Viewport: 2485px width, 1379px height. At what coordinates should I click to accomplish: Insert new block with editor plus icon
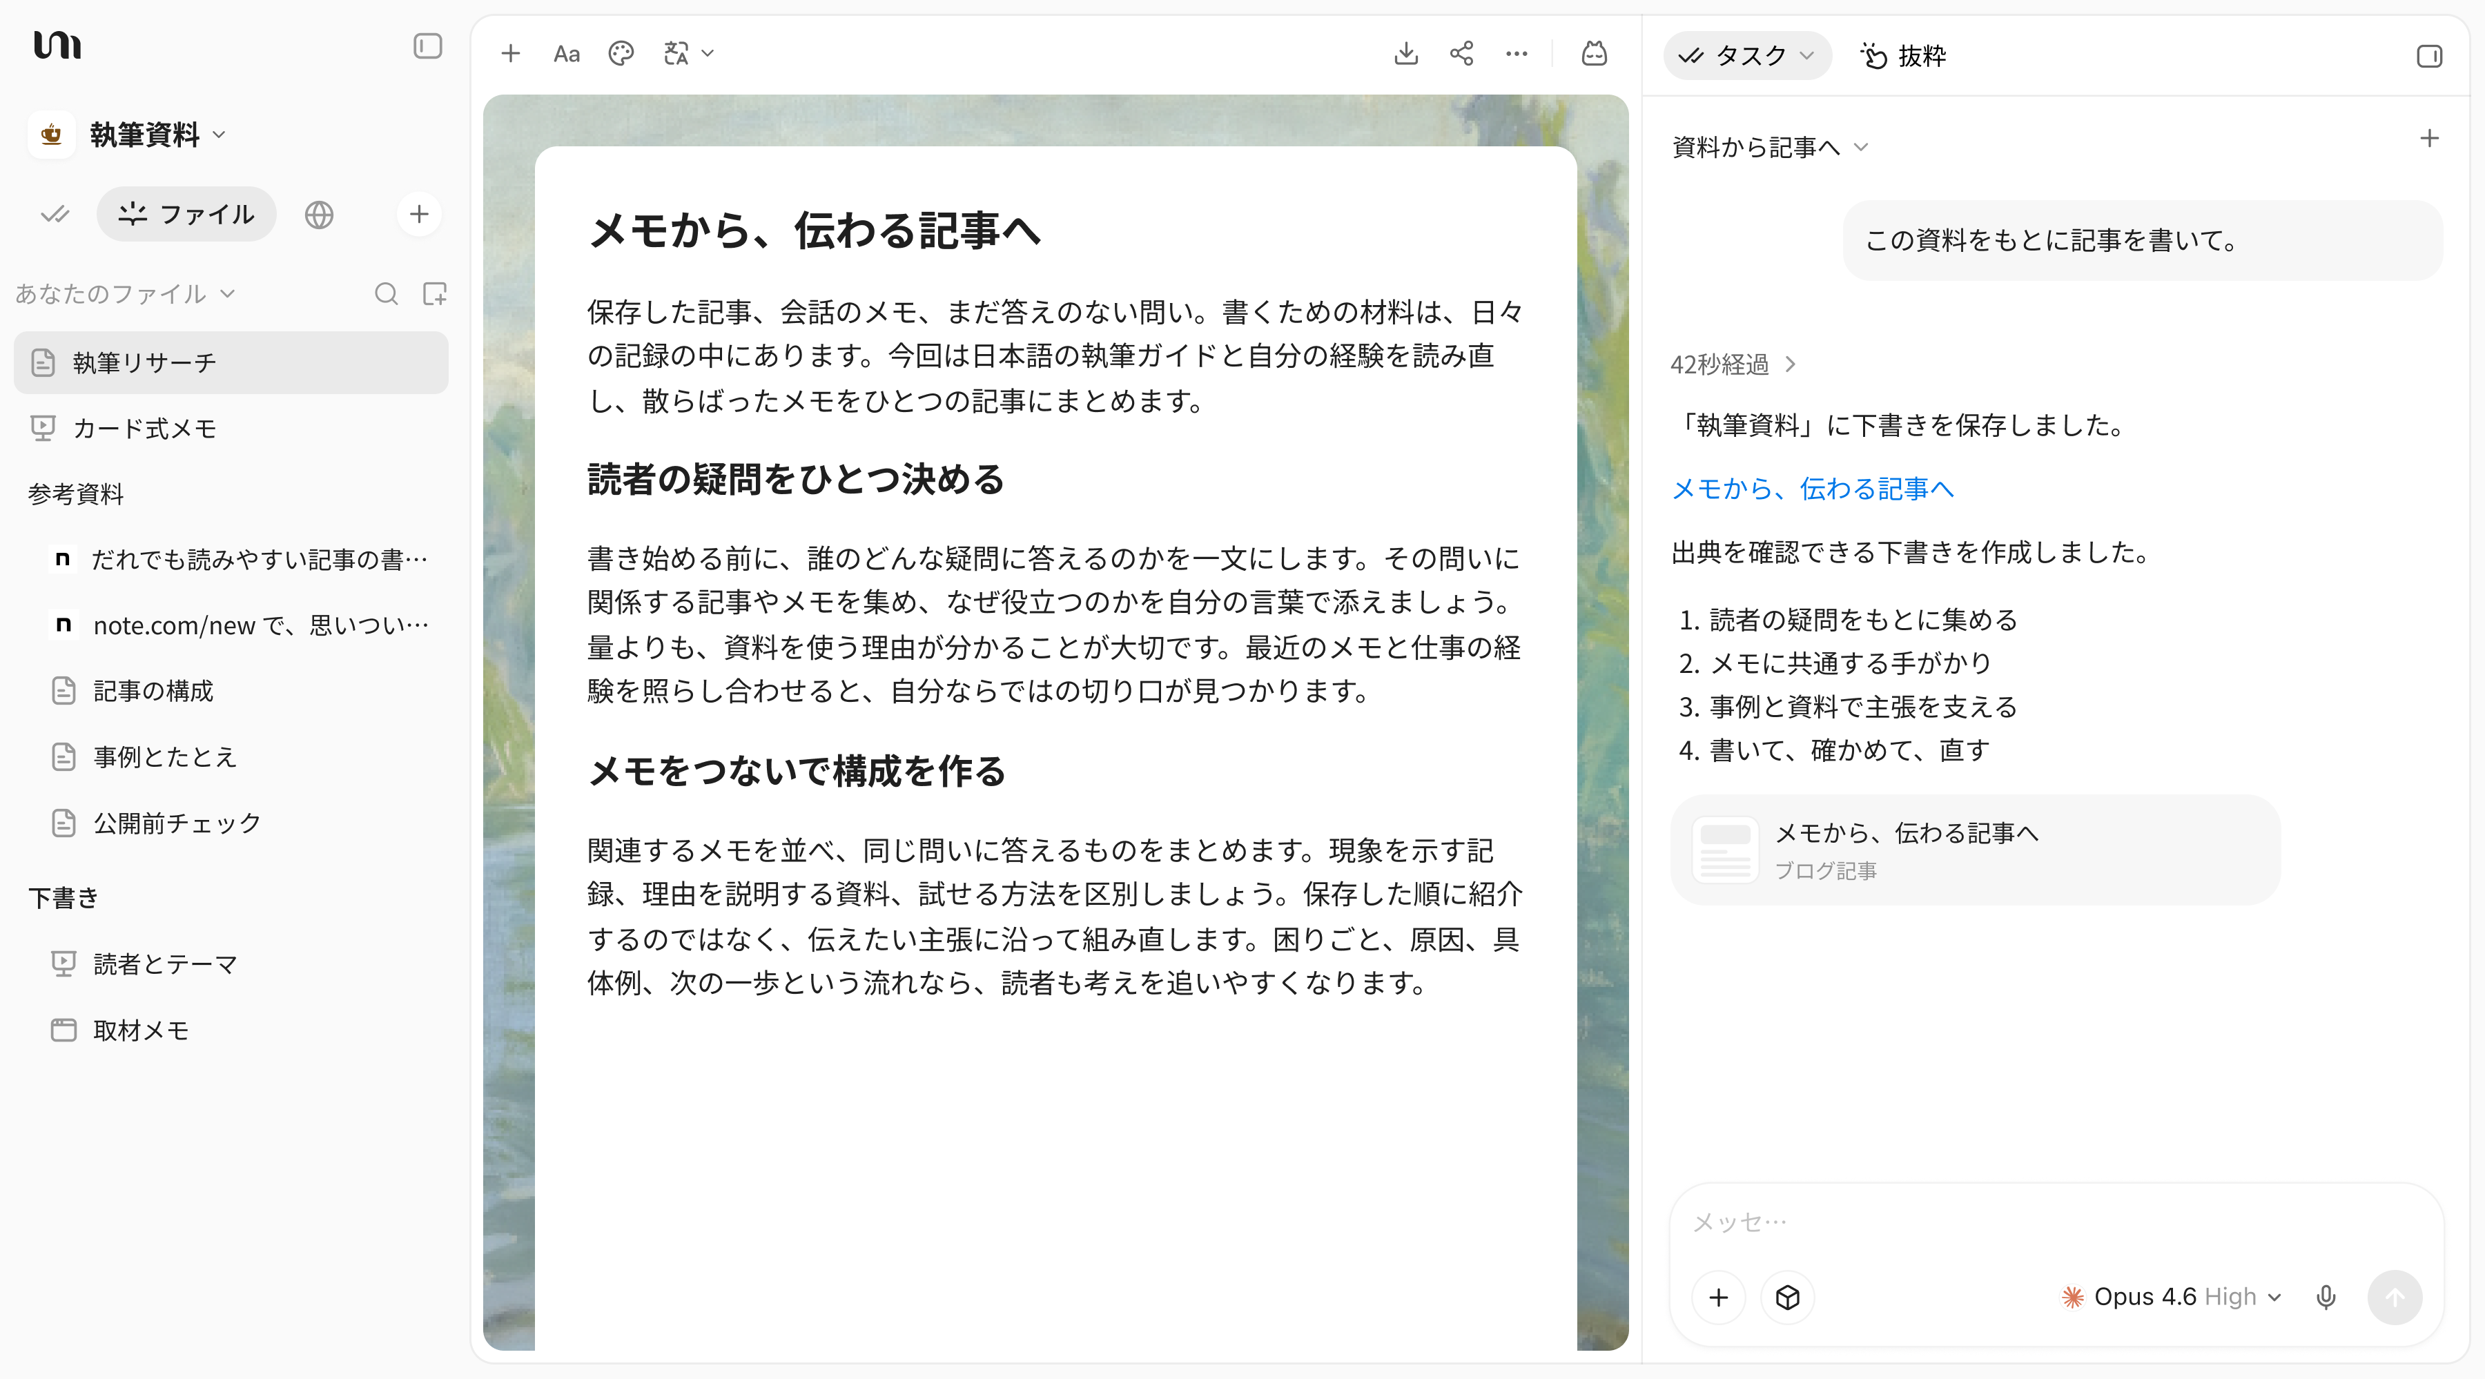[x=510, y=54]
